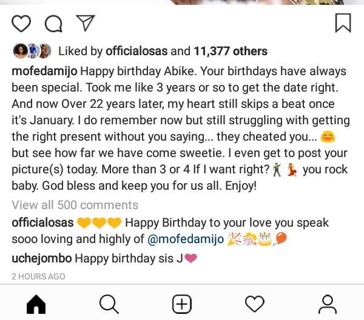Tap liker profile avatars thumbnails
The image size is (364, 320).
[31, 52]
